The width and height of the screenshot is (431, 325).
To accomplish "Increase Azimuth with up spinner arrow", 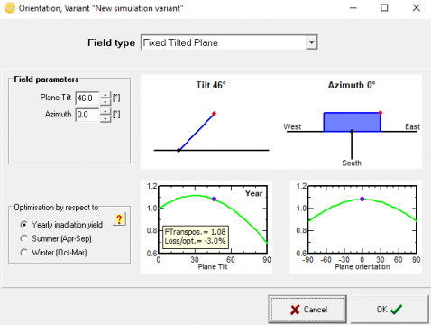I will pyautogui.click(x=105, y=112).
